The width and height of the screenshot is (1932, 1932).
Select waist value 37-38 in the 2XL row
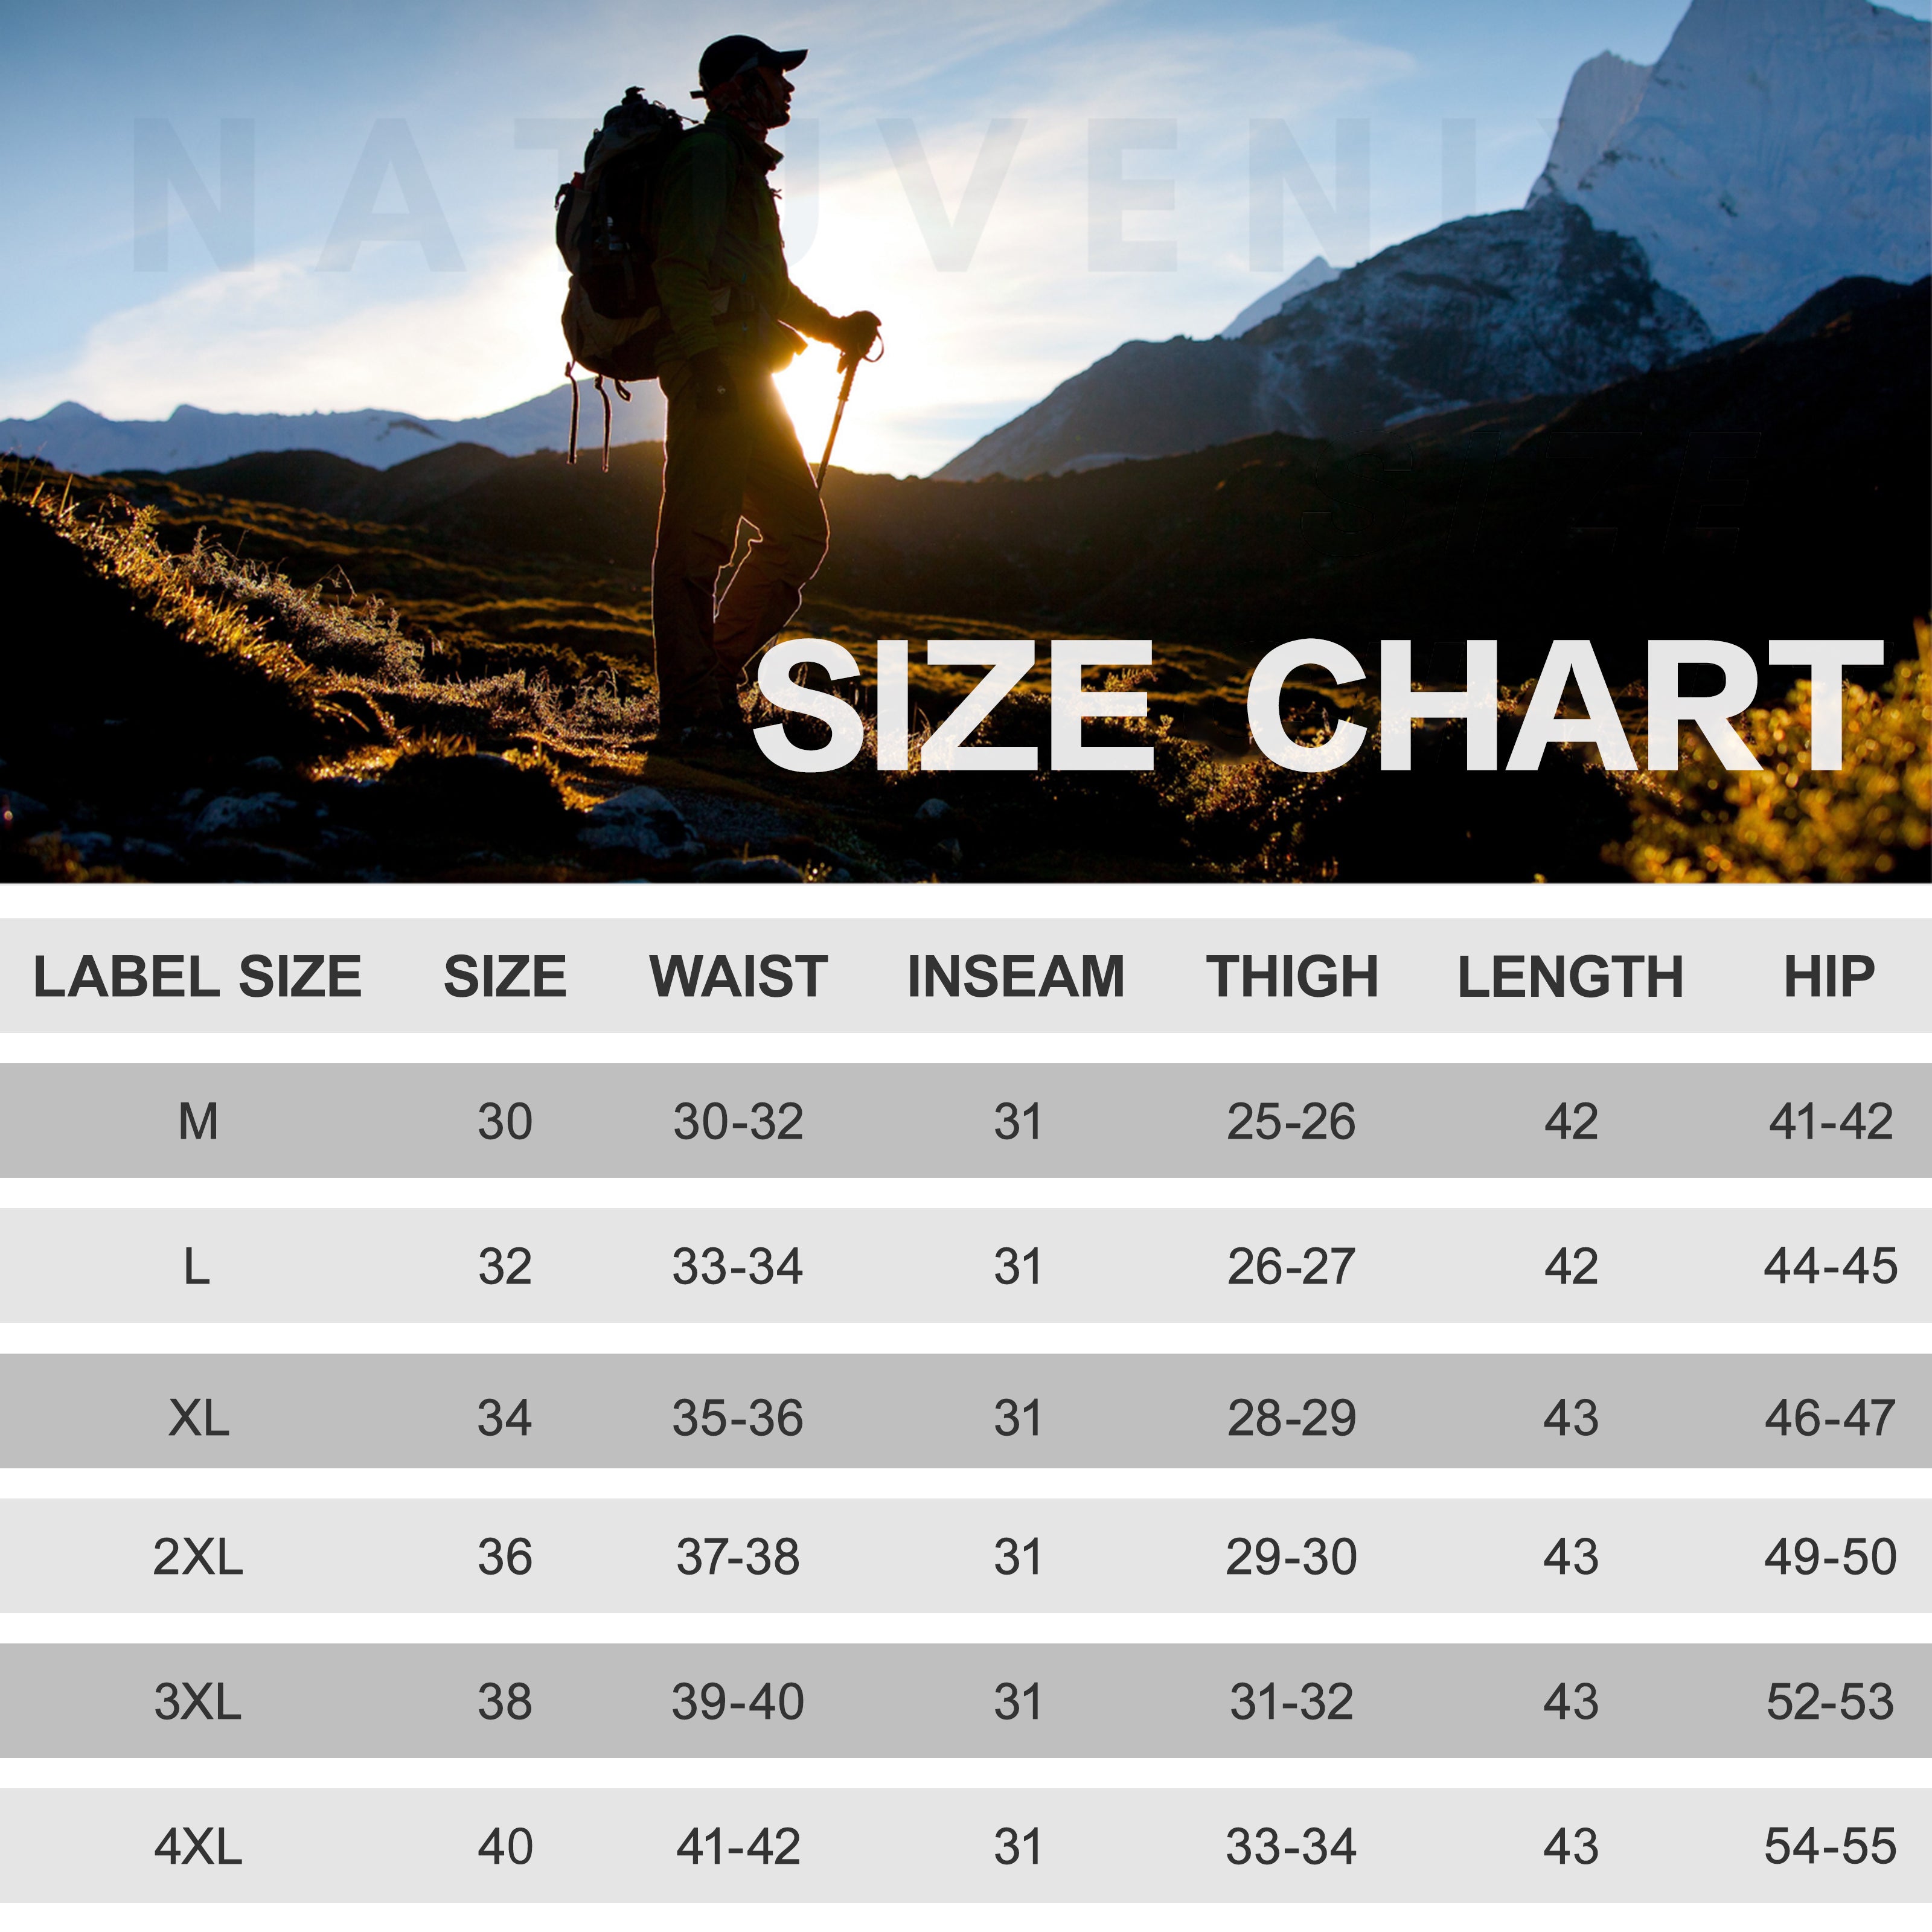click(x=738, y=1557)
